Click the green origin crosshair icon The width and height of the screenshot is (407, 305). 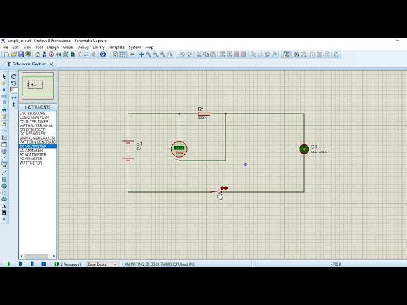coord(132,55)
